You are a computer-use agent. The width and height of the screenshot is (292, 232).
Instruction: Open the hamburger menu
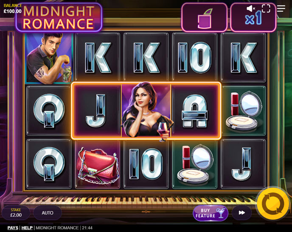pos(281,8)
